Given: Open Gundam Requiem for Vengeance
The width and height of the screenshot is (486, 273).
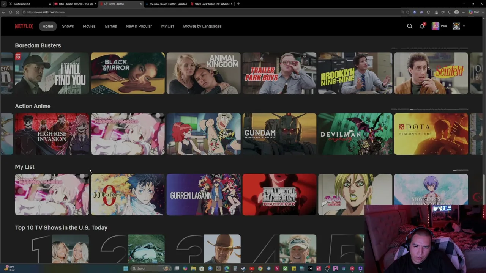Looking at the screenshot, I should coord(279,134).
